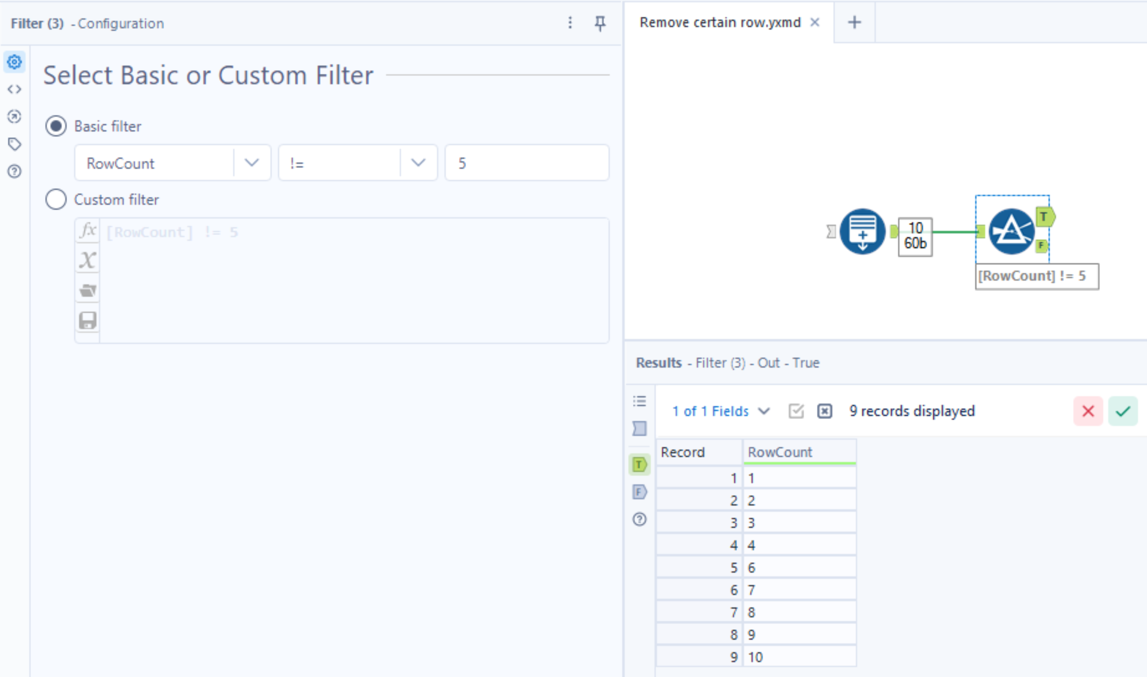Open Help from the configuration sidebar
Screen dimensions: 1147x677
[x=14, y=171]
